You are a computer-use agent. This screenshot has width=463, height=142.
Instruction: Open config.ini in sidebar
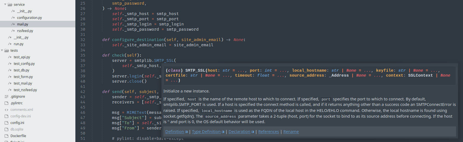pos(17,123)
